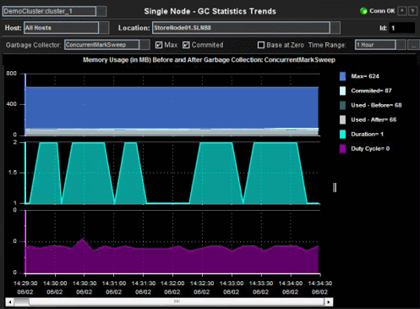Click the horizontal time scrollbar track
Screen dimensions: 420x309
click(x=177, y=302)
